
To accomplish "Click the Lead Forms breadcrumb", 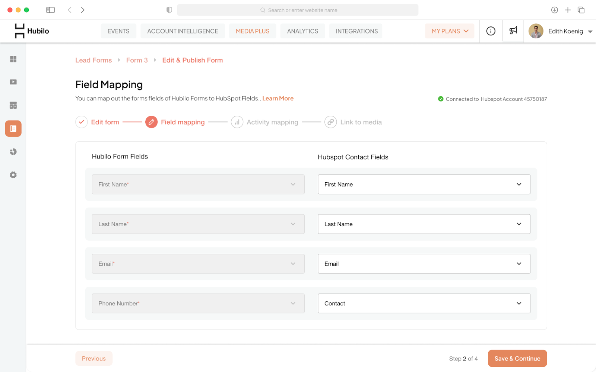I will (93, 60).
